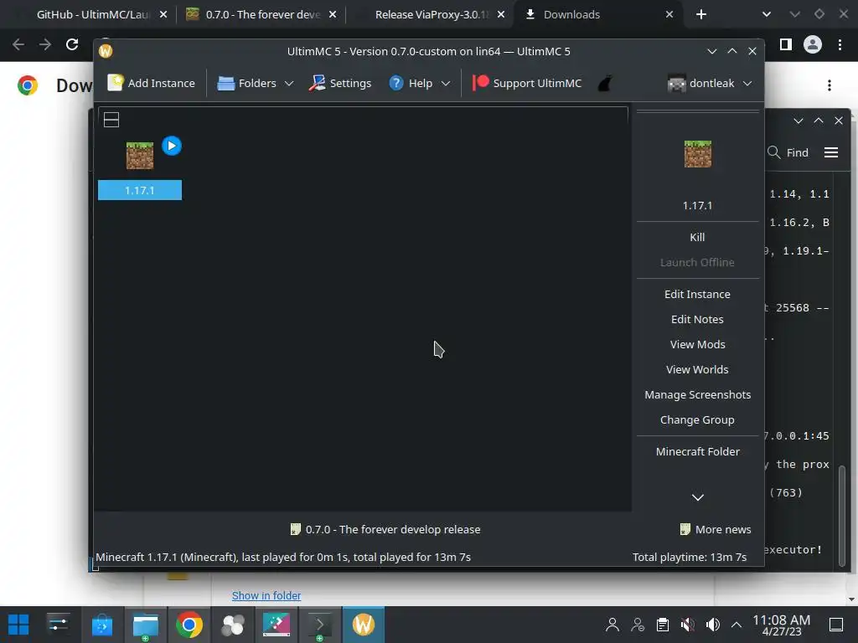Kill the running 1.17.1 instance
This screenshot has width=858, height=643.
(697, 237)
